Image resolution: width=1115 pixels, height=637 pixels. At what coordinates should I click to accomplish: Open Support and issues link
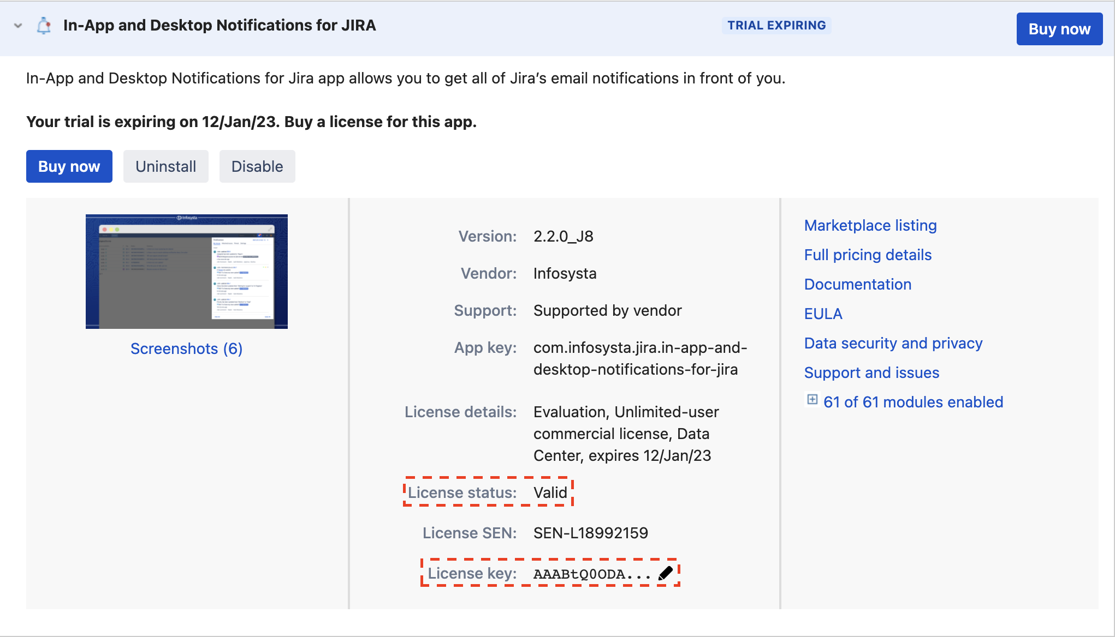pos(871,372)
